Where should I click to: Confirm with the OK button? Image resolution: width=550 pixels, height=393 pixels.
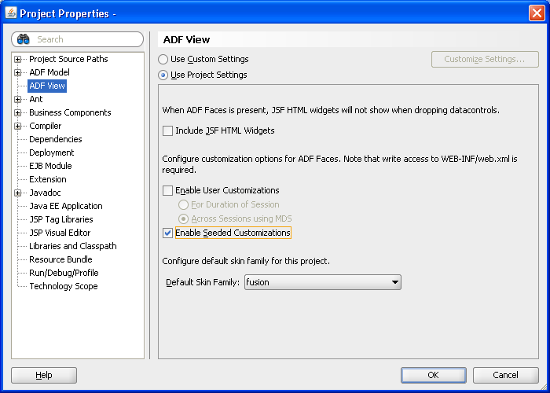click(434, 375)
